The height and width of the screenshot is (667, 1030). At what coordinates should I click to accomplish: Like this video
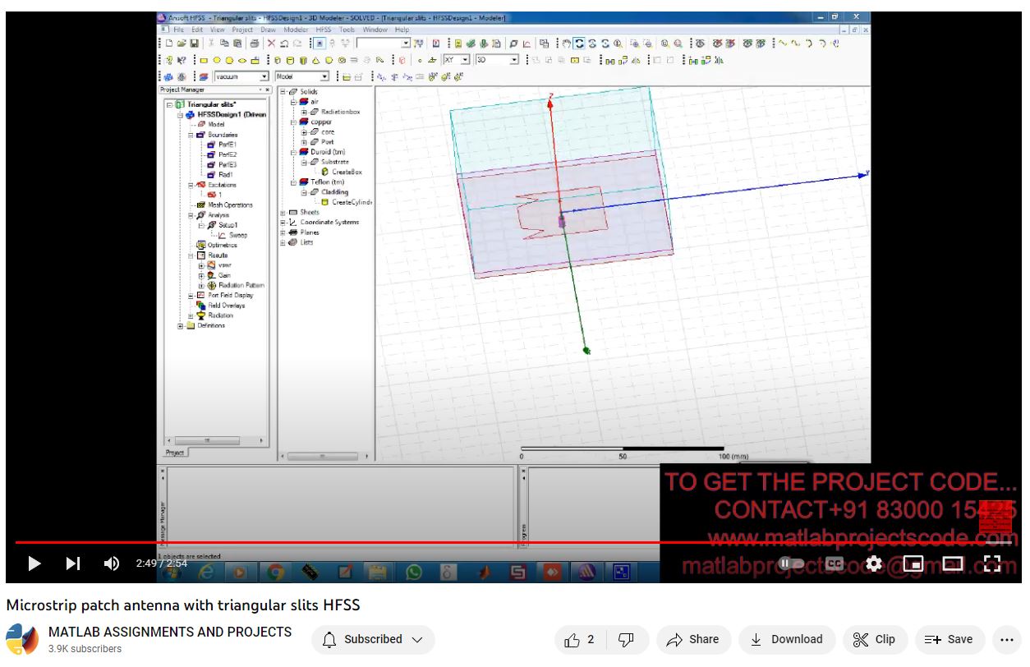[579, 639]
